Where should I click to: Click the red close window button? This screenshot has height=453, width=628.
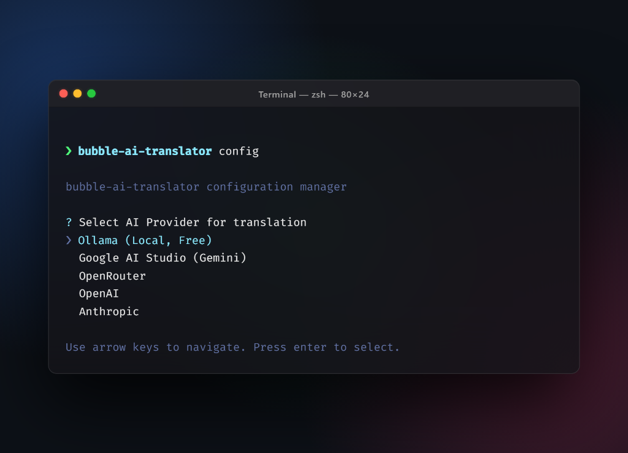63,94
